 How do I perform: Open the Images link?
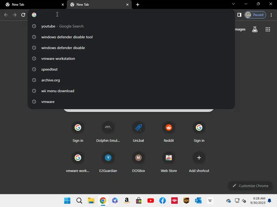[240, 29]
